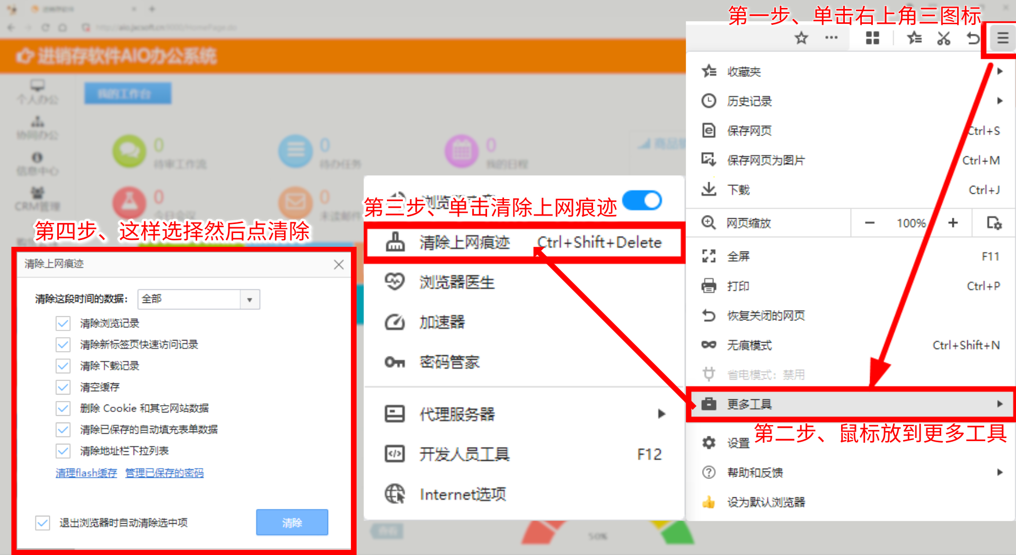The image size is (1016, 555).
Task: Open CRM管理 in the AIO sidebar
Action: pos(37,199)
